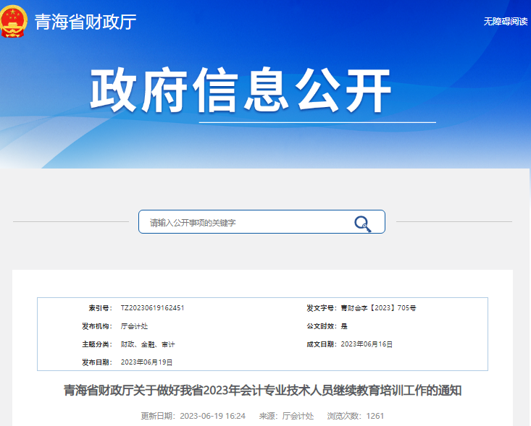Click the 发文字号 field label
531x426 pixels.
click(x=321, y=308)
